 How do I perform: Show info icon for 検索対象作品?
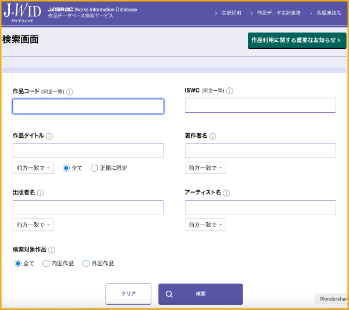(x=52, y=250)
